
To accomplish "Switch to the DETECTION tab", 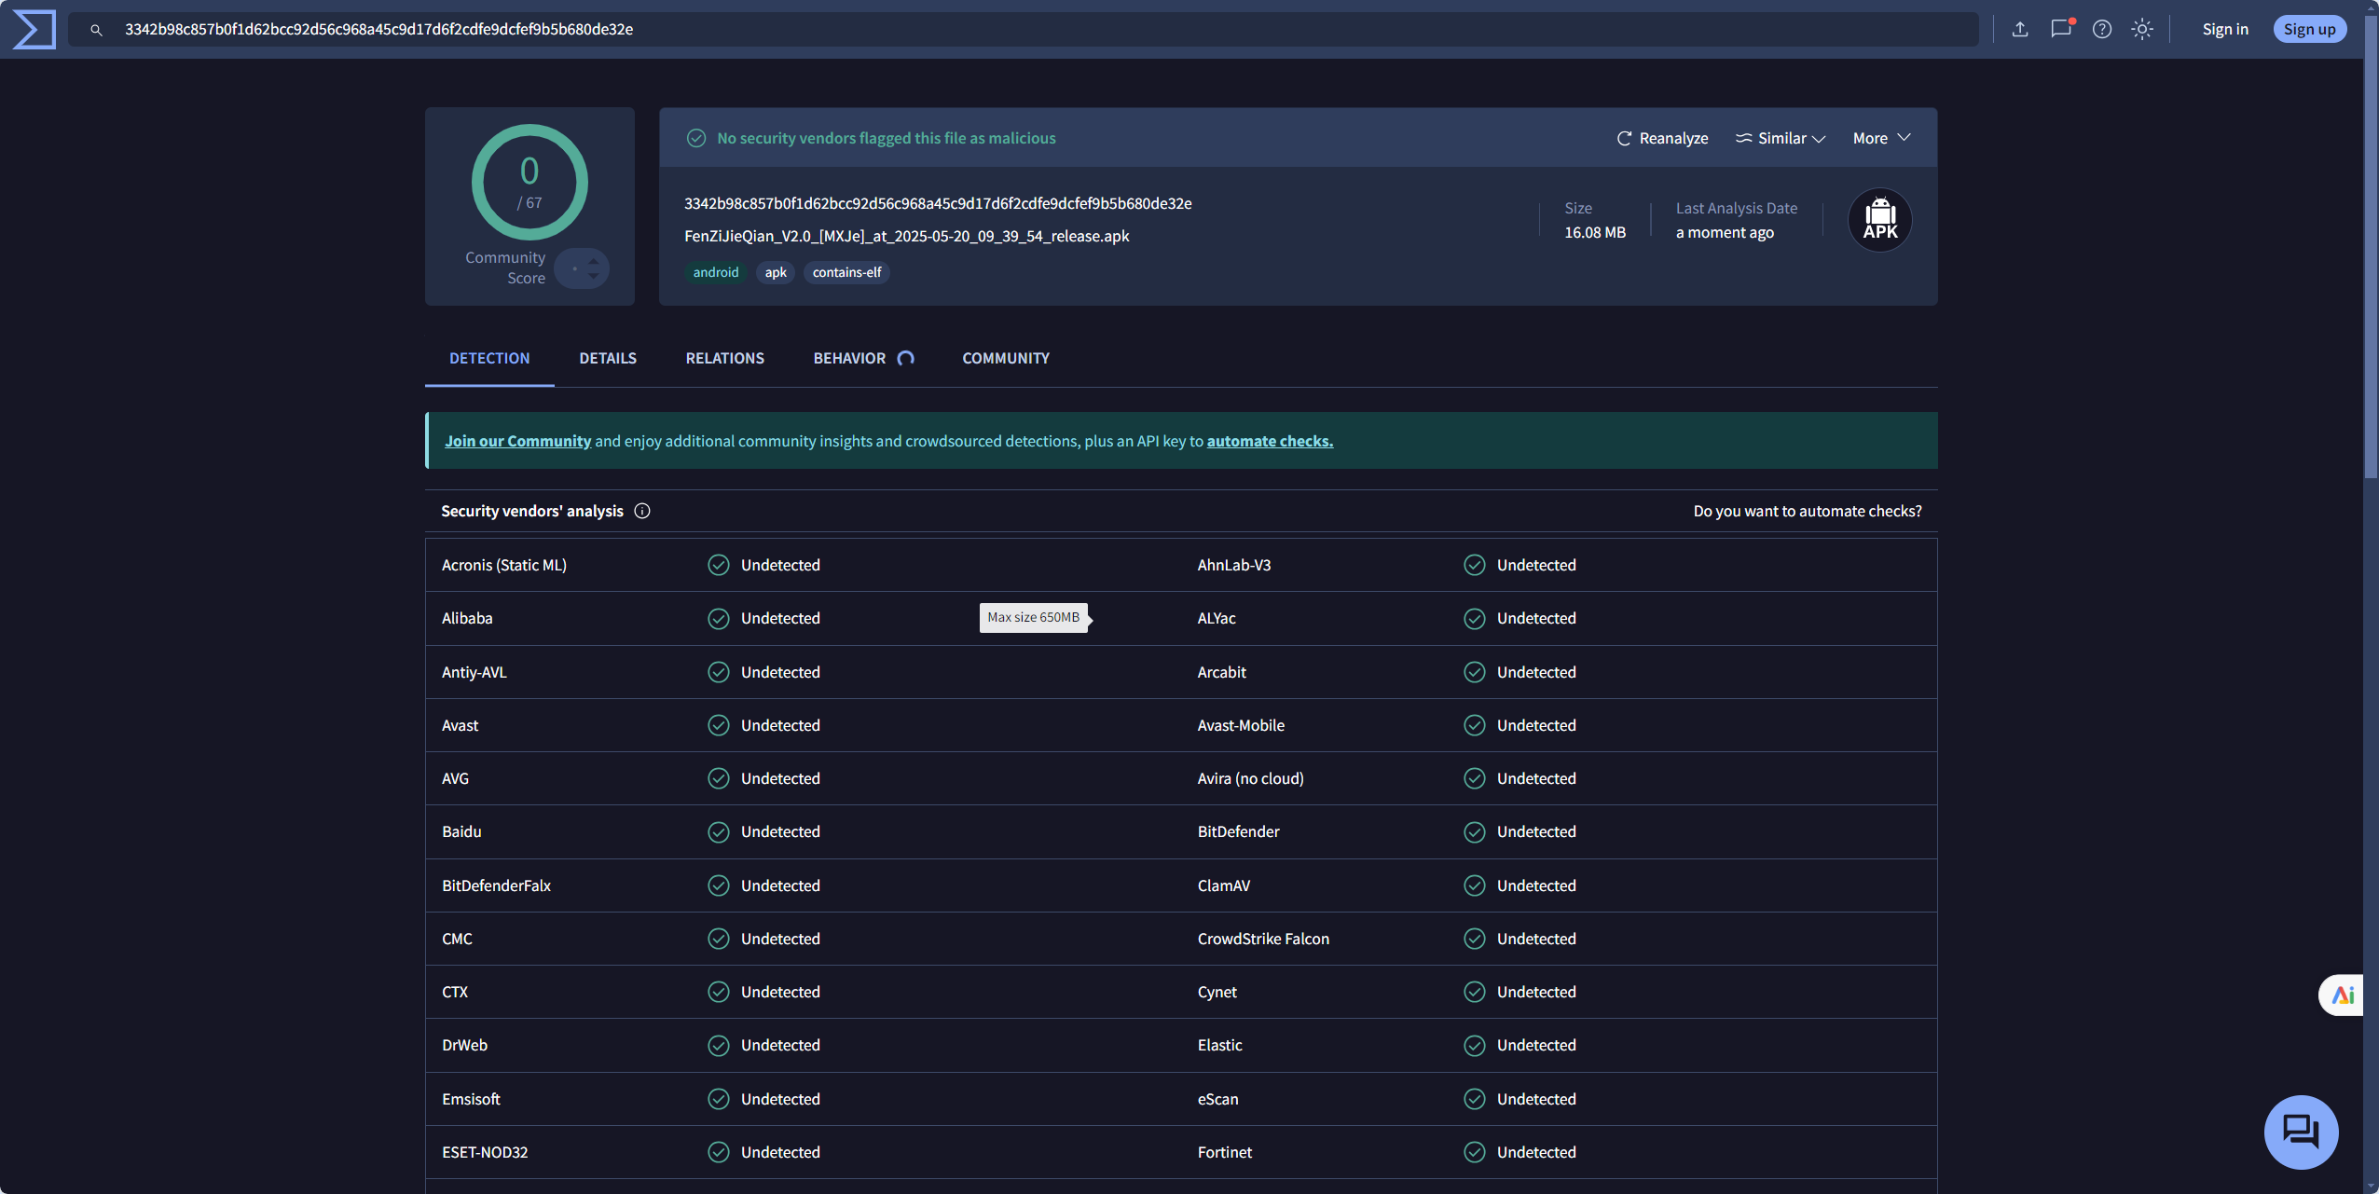I will point(489,358).
